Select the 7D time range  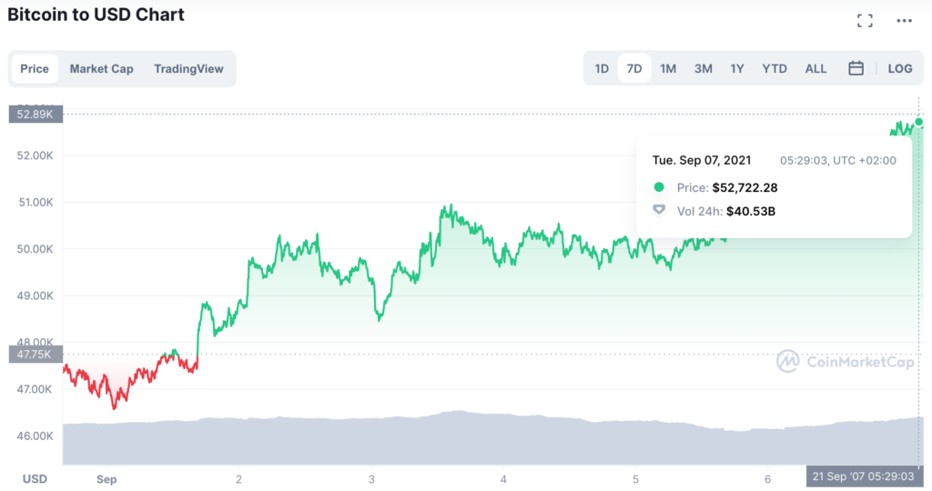tap(634, 68)
